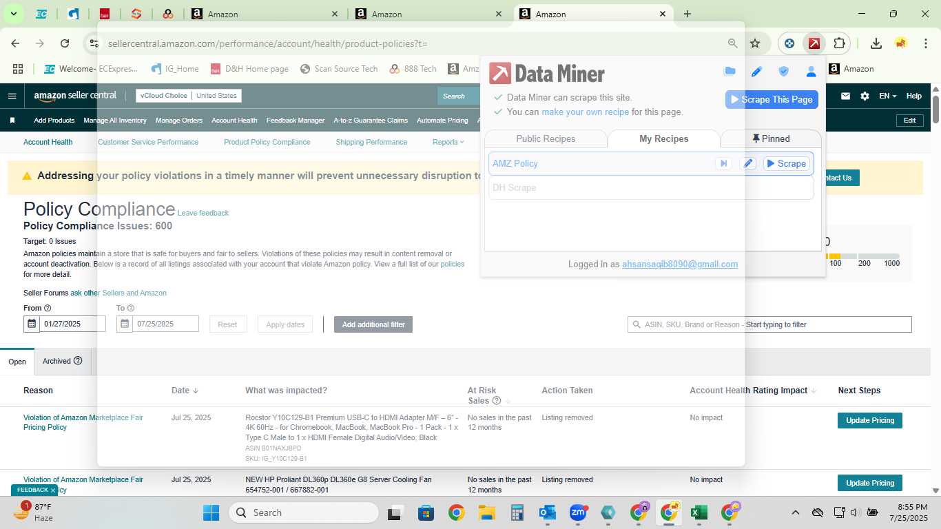Click Update Pricing for Rocstor adapter row
The width and height of the screenshot is (941, 529).
869,420
